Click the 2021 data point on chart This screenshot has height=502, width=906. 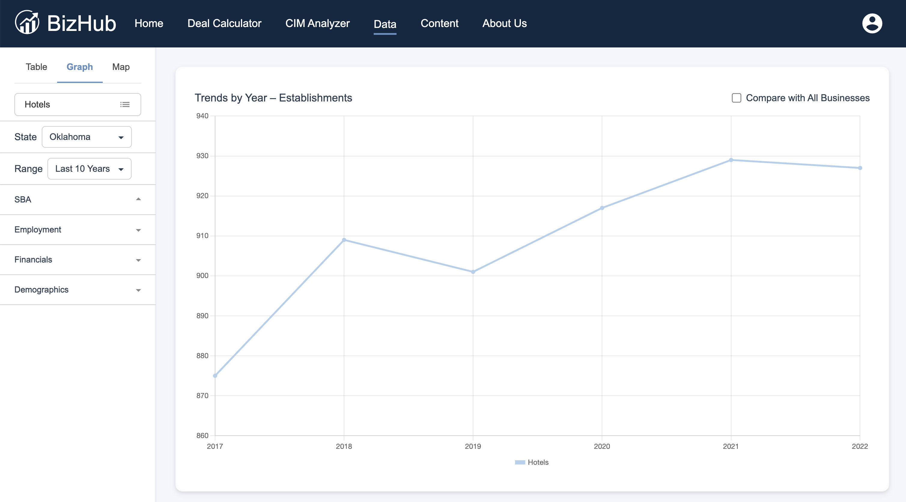pos(731,160)
